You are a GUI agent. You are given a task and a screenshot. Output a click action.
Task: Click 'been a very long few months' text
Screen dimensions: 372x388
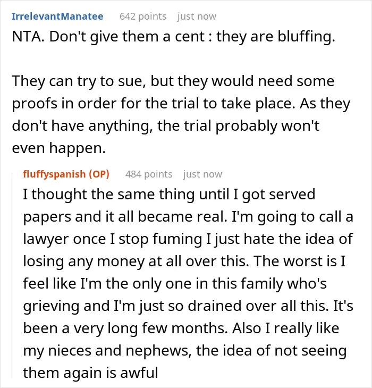coord(125,328)
